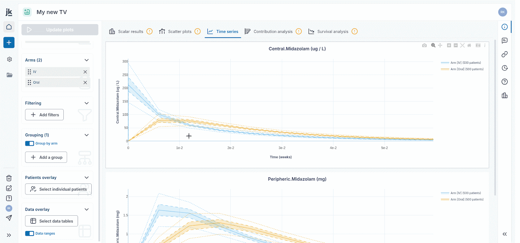520x243 pixels.
Task: Collapse the Patients overlay section
Action: tap(86, 178)
